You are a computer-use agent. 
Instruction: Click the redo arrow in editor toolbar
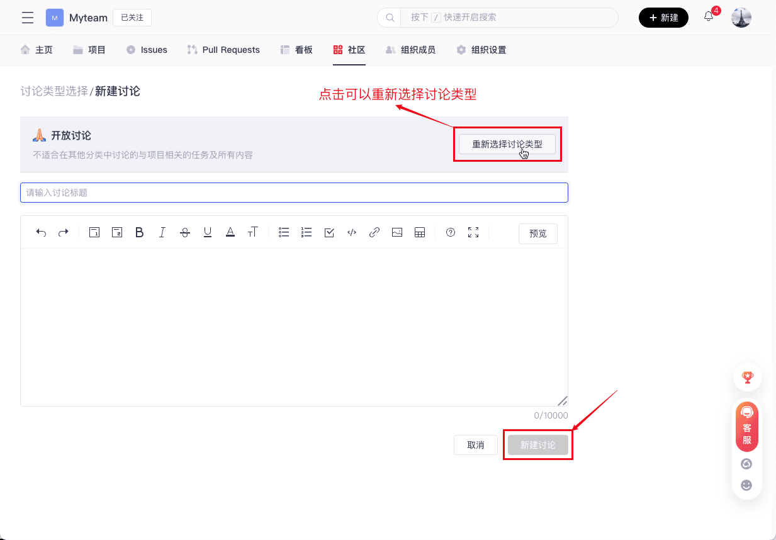[x=64, y=233]
